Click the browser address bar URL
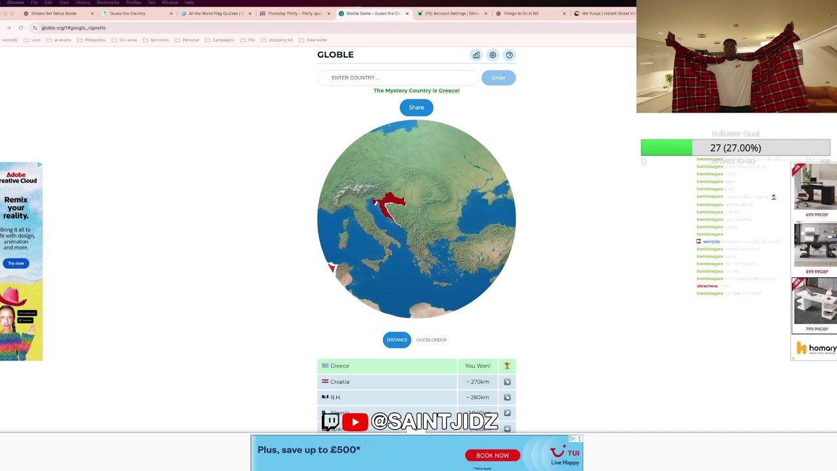 pyautogui.click(x=73, y=27)
